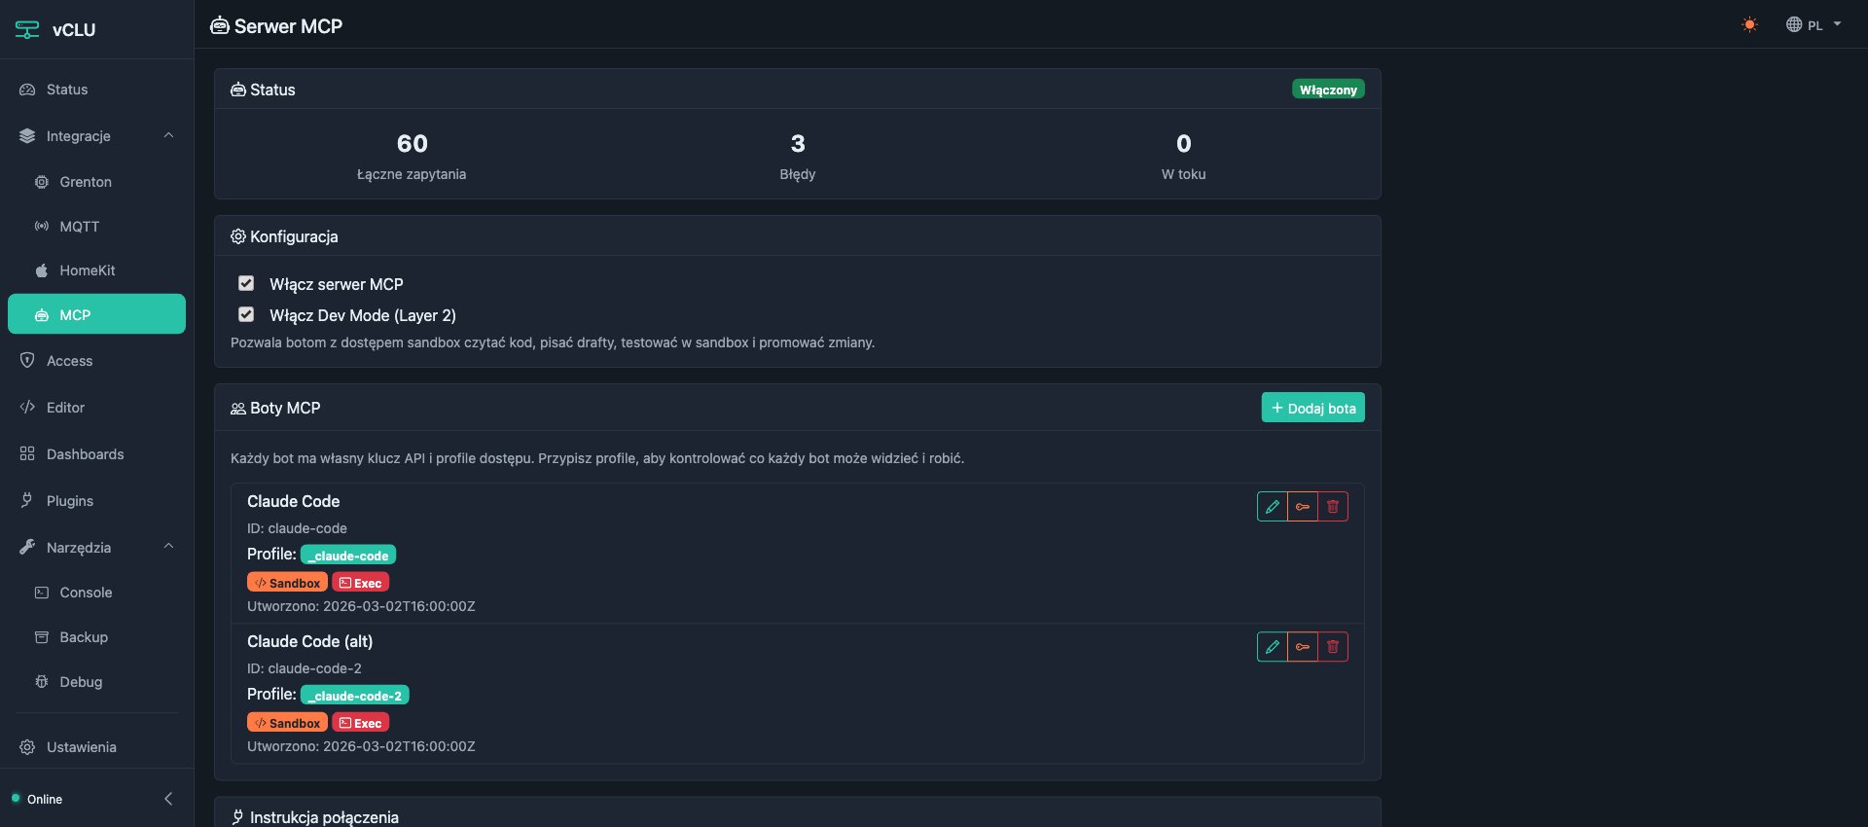Collapse the sidebar with the arrow
1868x827 pixels.
click(x=168, y=799)
